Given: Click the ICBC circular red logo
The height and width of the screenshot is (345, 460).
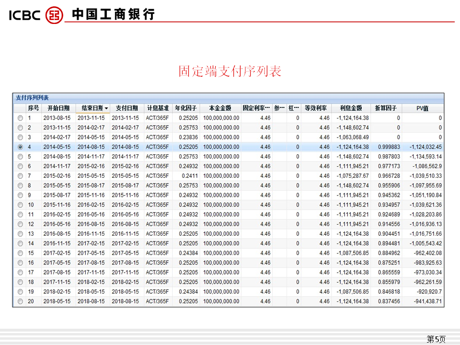Looking at the screenshot, I should [54, 14].
